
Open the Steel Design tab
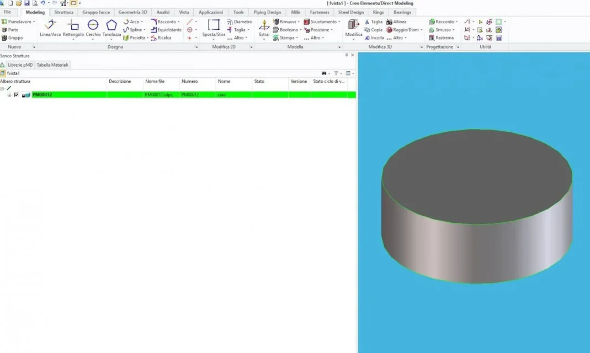350,12
